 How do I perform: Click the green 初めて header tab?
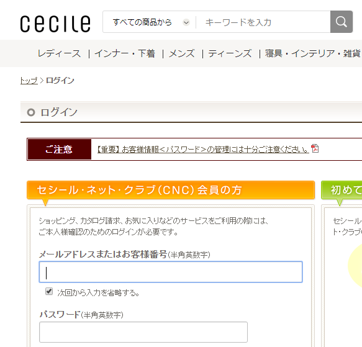click(x=342, y=190)
